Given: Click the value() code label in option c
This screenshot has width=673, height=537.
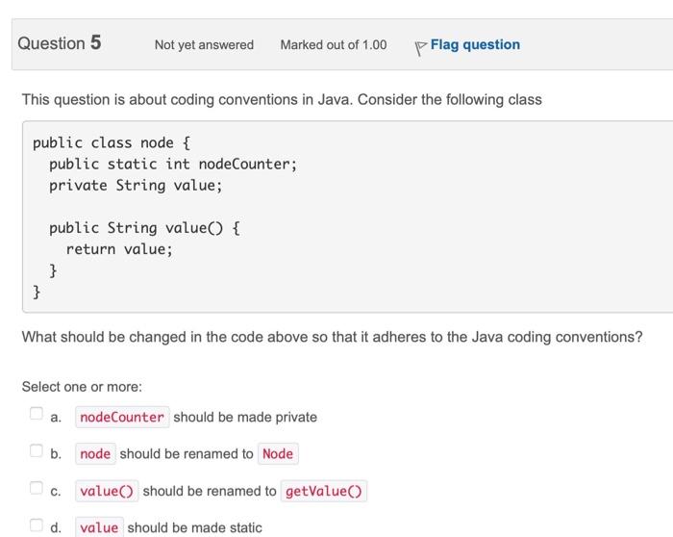Looking at the screenshot, I should [x=107, y=491].
